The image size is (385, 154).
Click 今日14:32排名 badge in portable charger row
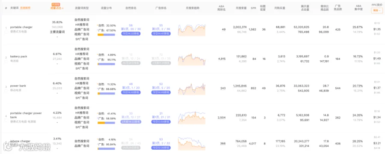click(x=130, y=33)
